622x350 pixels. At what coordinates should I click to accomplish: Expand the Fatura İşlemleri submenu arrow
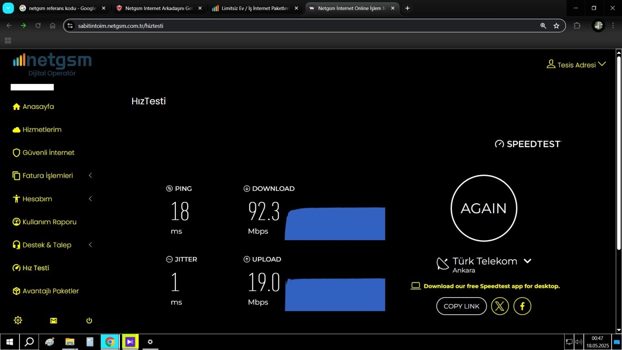pos(90,175)
